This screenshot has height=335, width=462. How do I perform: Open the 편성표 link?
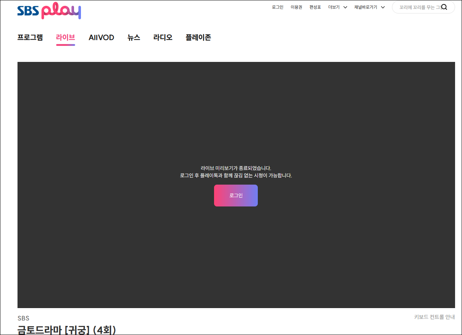pyautogui.click(x=315, y=7)
